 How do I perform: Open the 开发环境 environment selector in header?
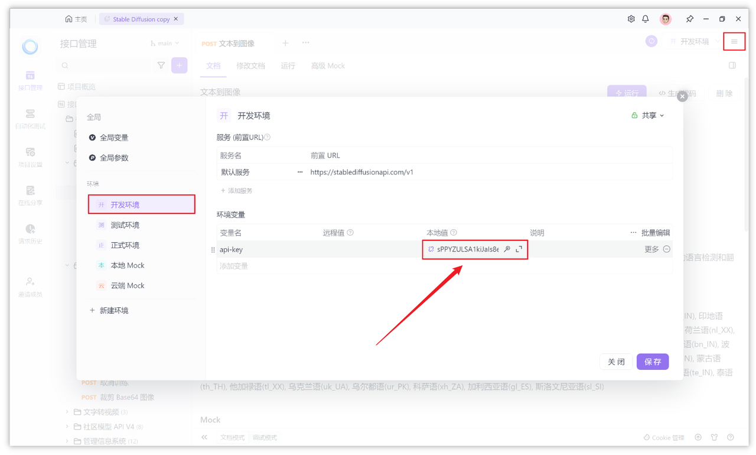tap(695, 41)
